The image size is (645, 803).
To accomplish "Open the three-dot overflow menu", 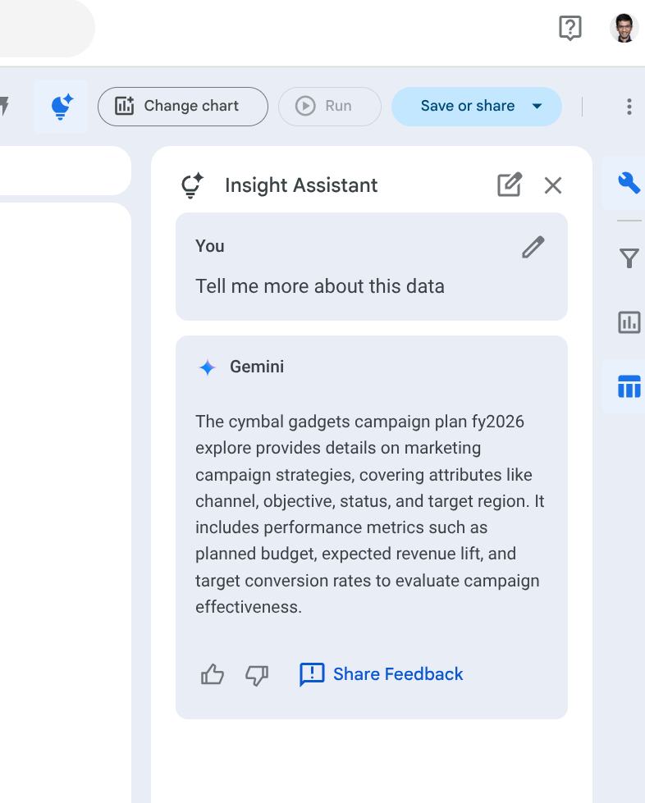I will pyautogui.click(x=629, y=106).
